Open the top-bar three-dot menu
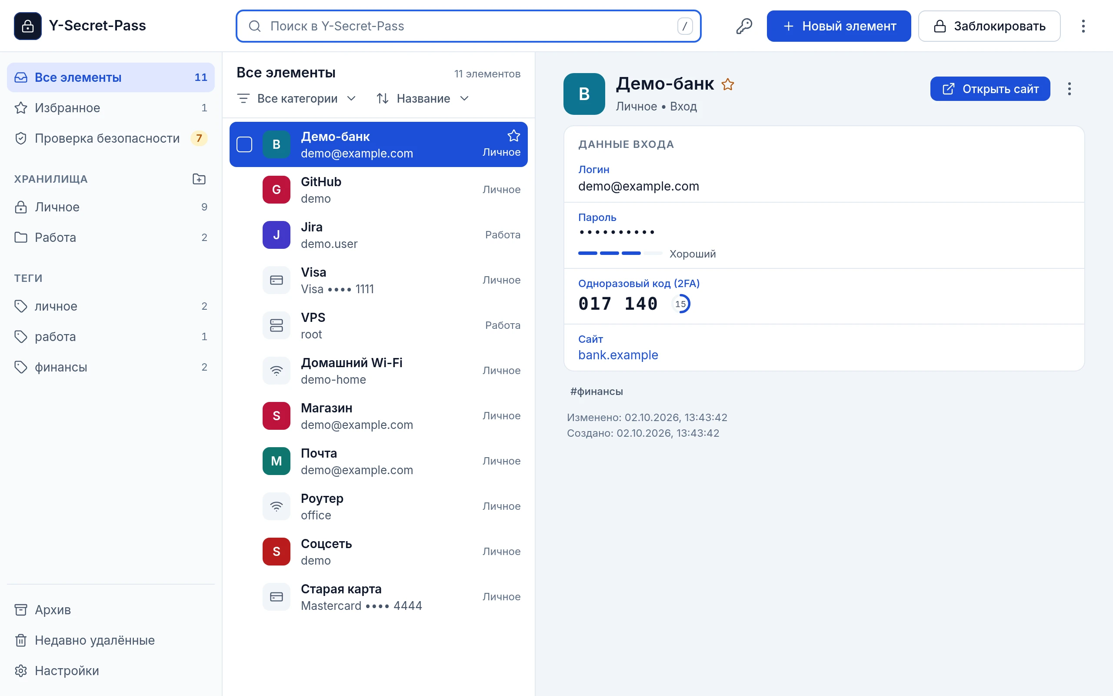This screenshot has width=1113, height=696. click(x=1083, y=26)
